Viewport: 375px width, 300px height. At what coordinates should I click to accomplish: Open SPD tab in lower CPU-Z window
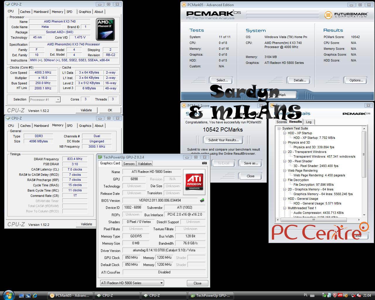point(70,126)
